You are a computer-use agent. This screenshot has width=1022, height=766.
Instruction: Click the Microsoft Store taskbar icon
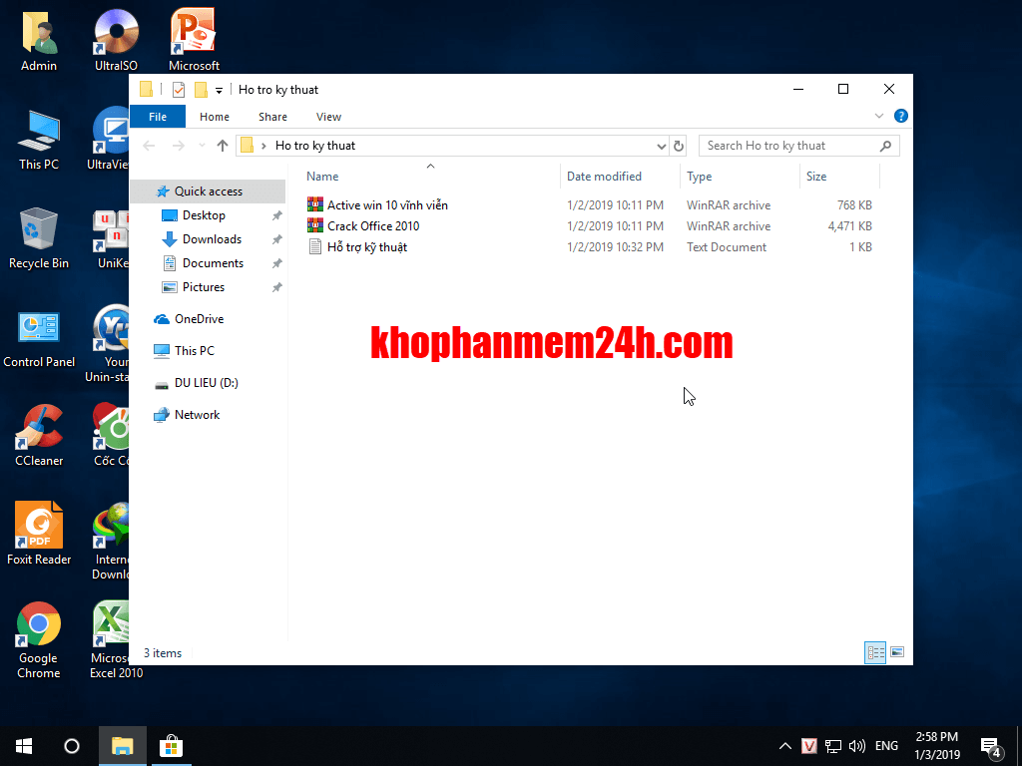(x=171, y=745)
